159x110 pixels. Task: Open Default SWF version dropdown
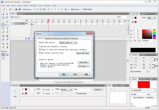pyautogui.click(x=68, y=43)
